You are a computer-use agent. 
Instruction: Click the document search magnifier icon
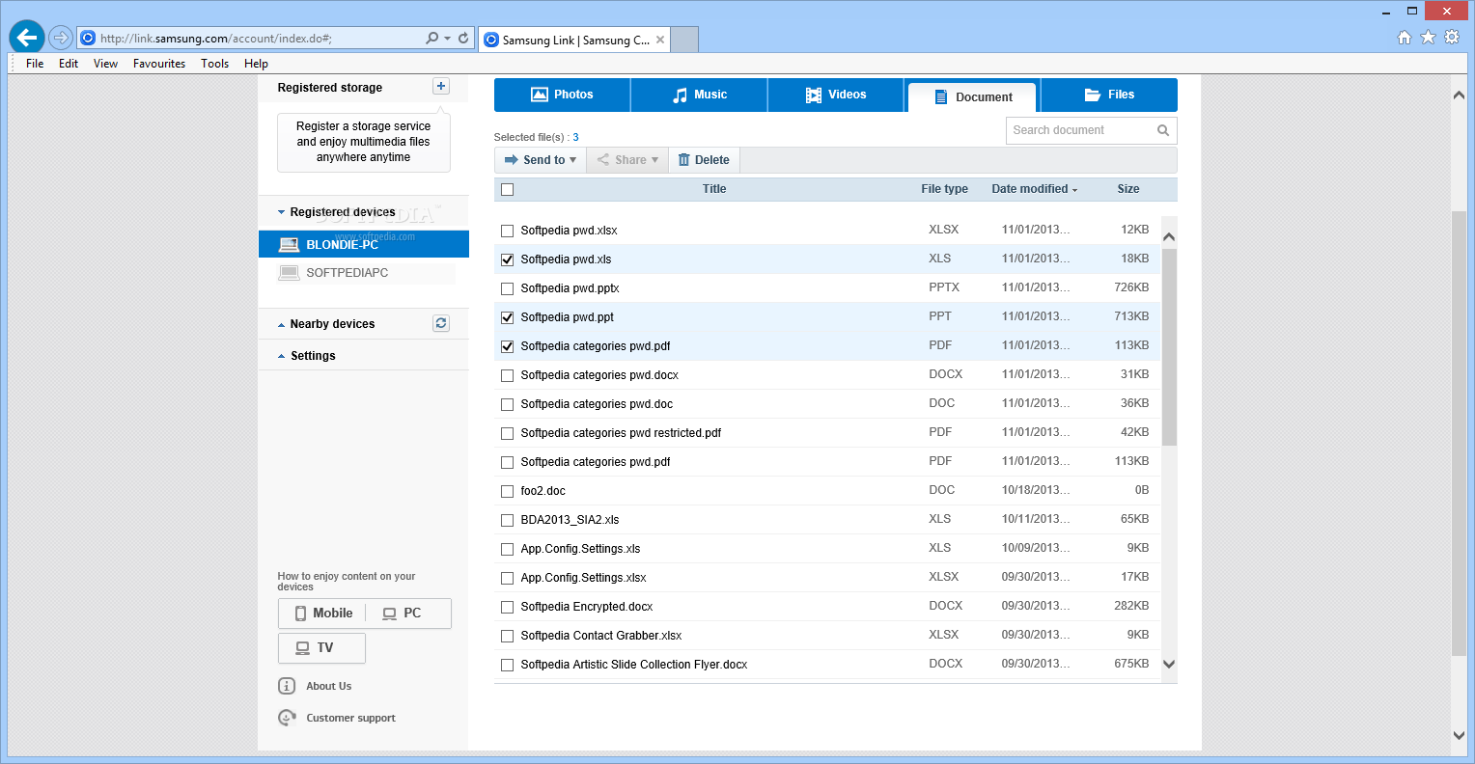pyautogui.click(x=1163, y=130)
